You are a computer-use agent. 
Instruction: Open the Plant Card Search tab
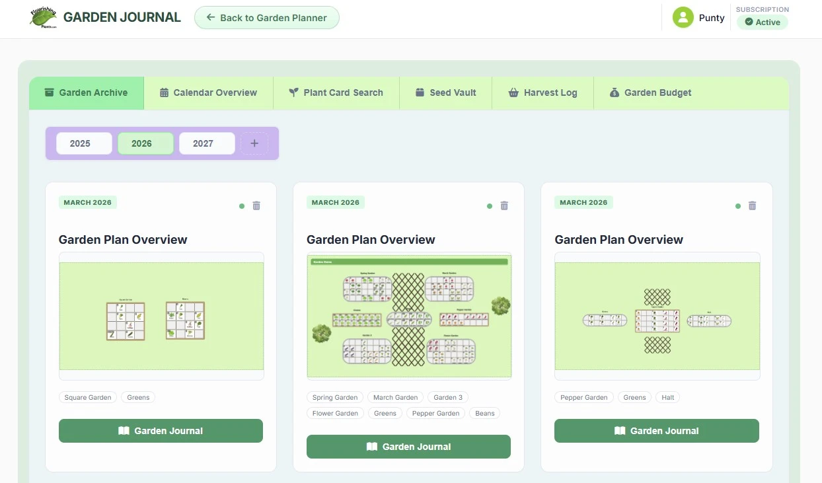(336, 93)
